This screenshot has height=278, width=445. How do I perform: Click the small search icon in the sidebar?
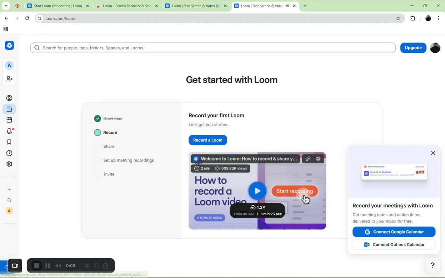(x=9, y=200)
